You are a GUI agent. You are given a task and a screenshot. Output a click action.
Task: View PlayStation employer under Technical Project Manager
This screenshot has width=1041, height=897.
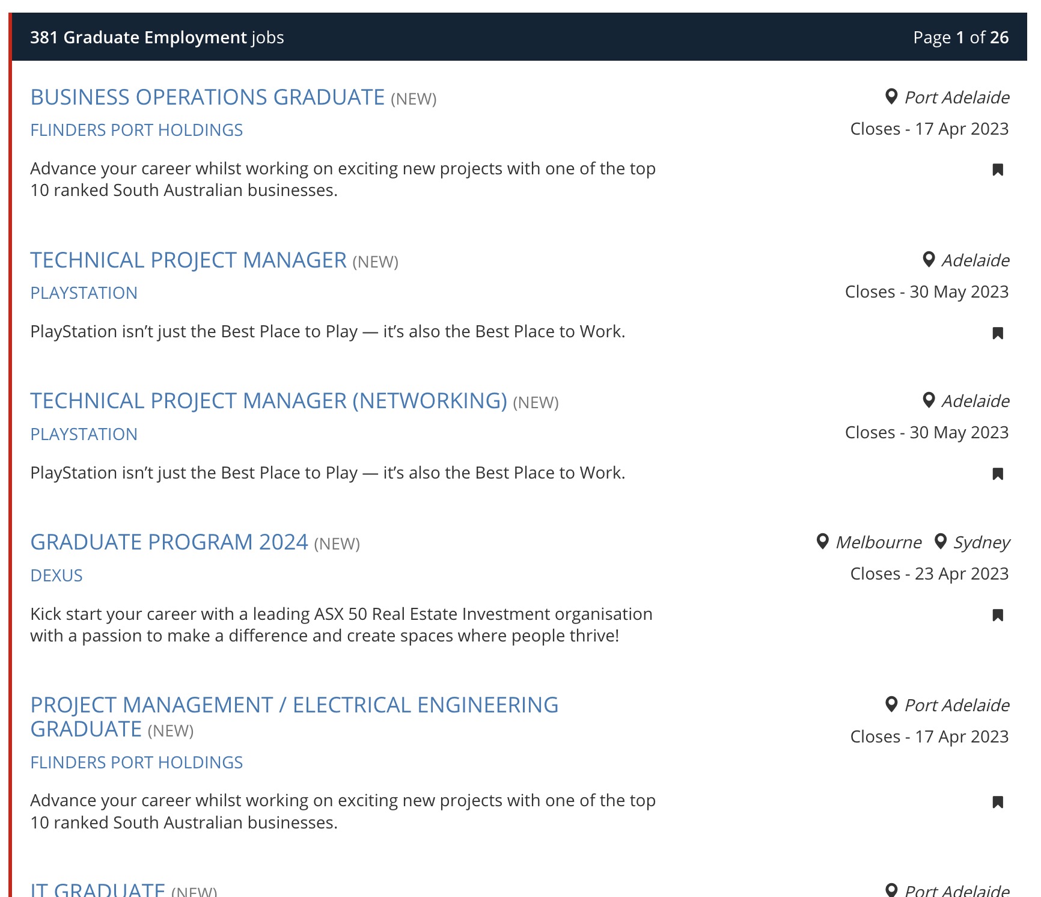tap(84, 293)
